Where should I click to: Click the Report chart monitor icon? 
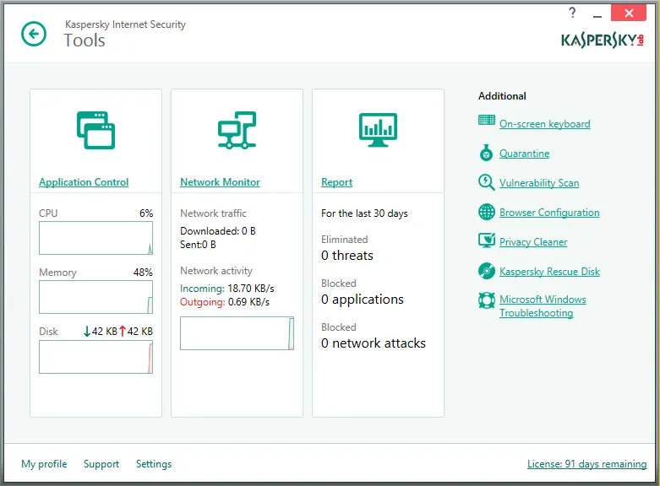[x=378, y=130]
